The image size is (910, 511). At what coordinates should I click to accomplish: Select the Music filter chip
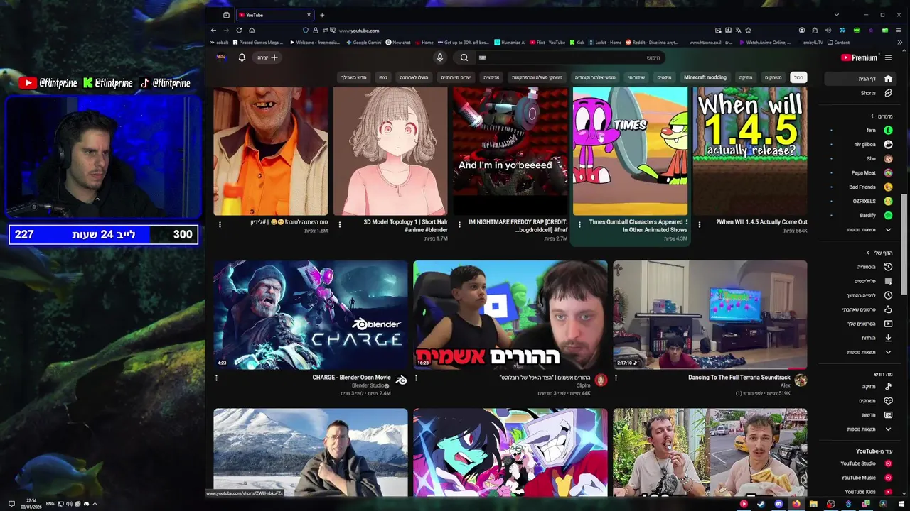point(746,77)
